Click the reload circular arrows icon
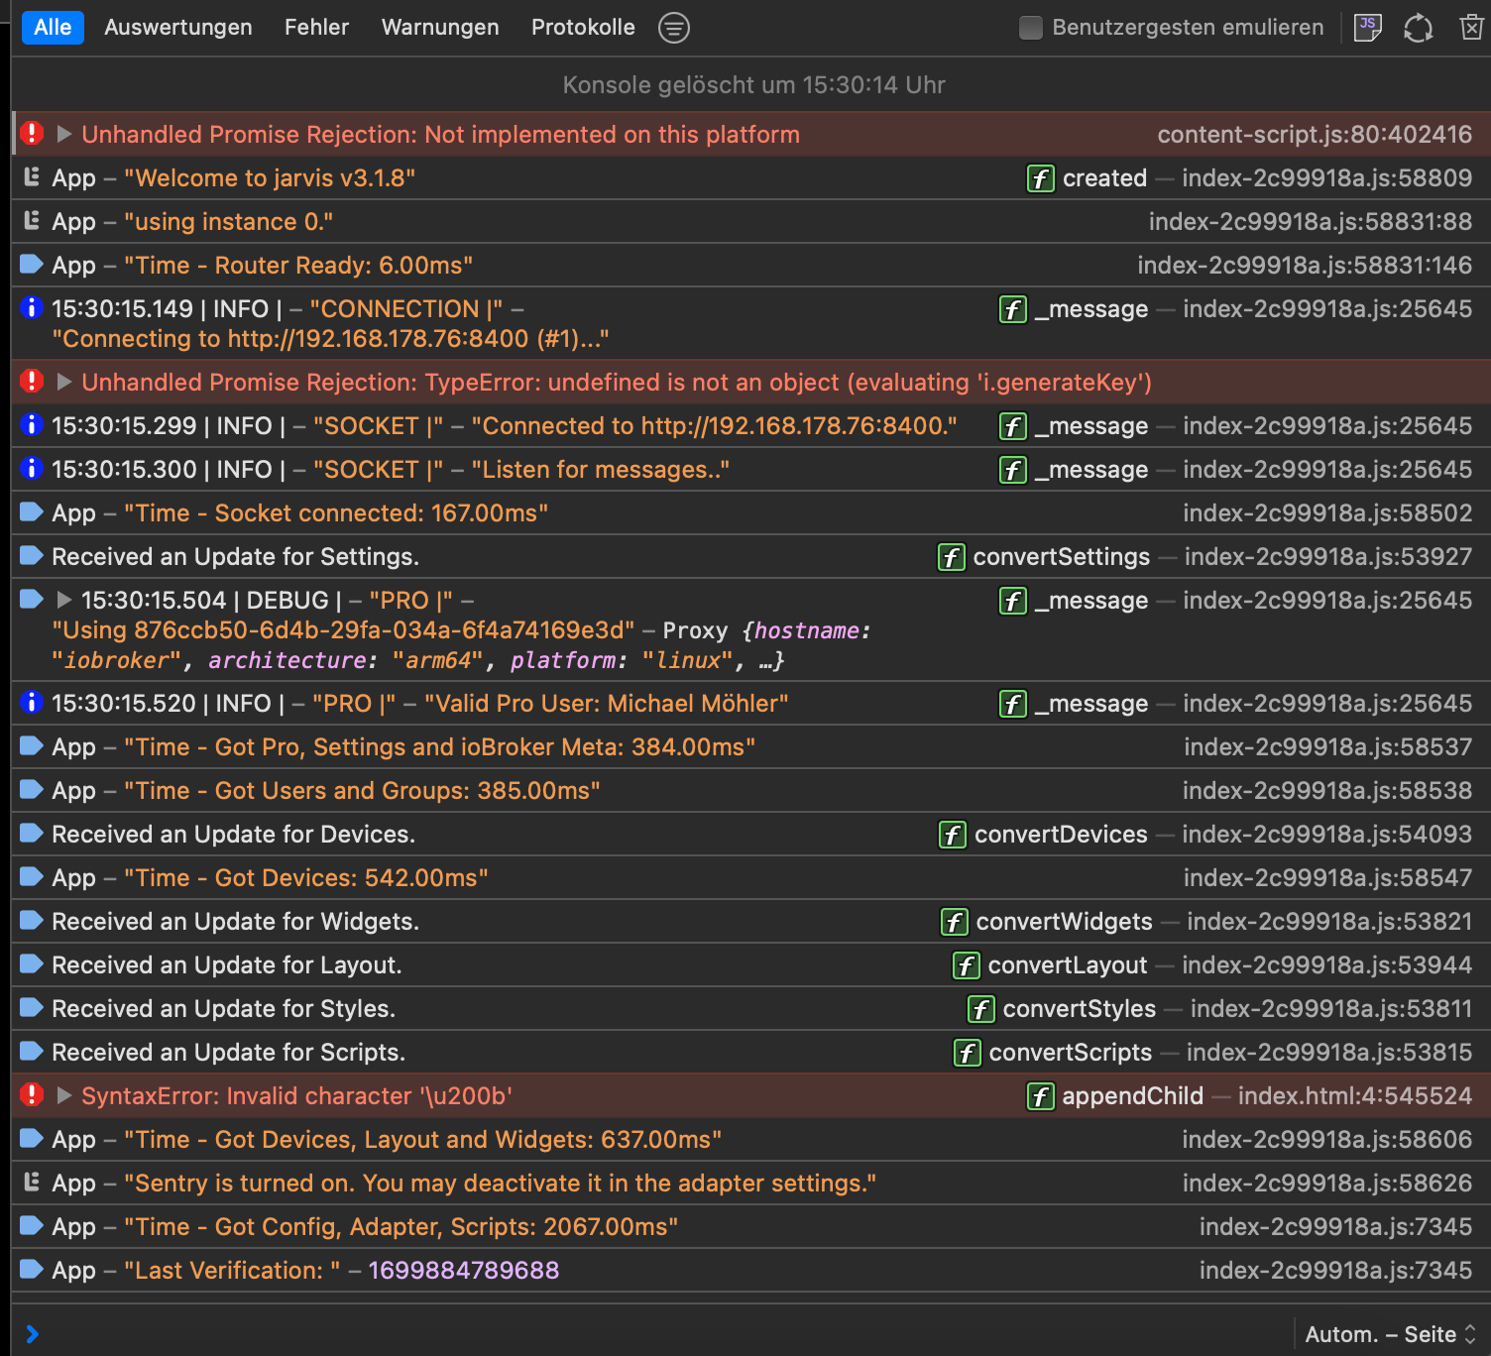 click(1419, 28)
